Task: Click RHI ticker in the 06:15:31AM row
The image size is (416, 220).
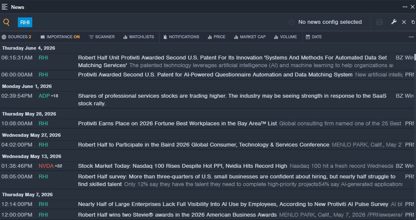Action: pos(43,58)
